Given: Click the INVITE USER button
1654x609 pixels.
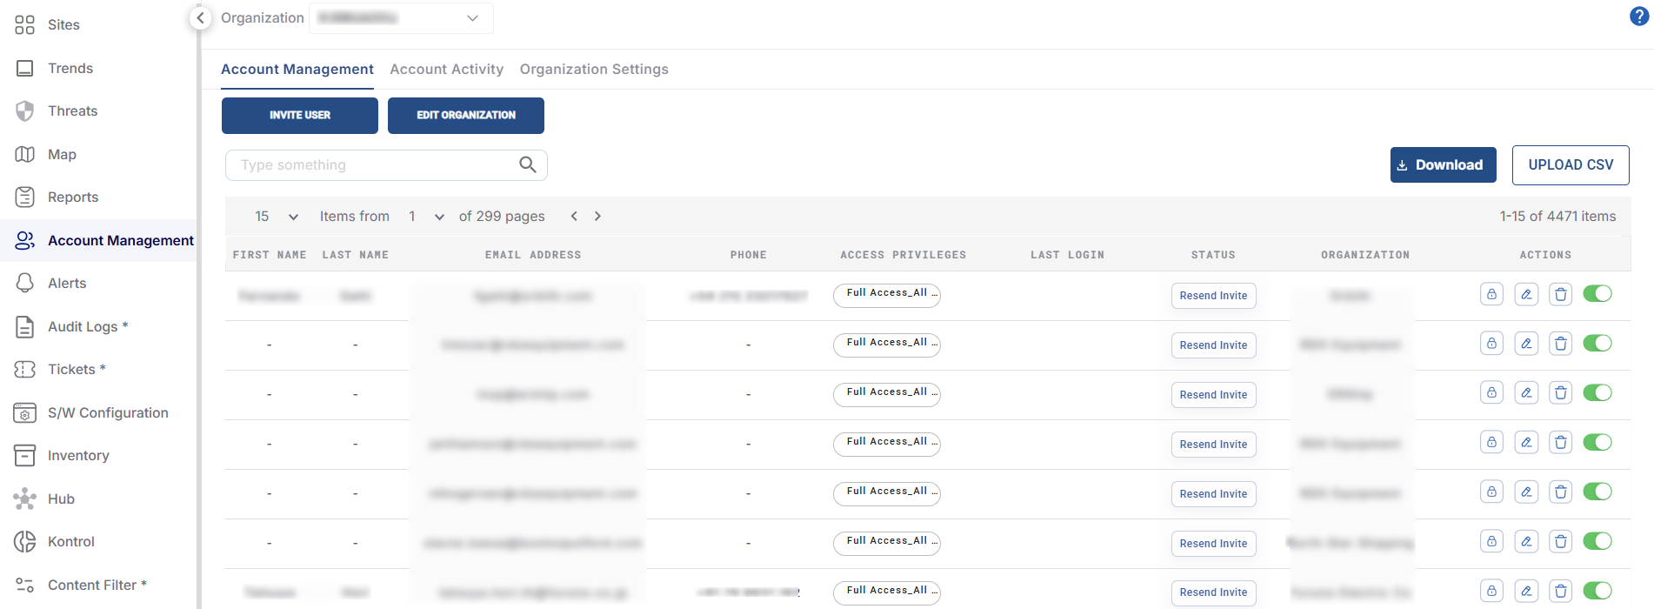Looking at the screenshot, I should tap(300, 115).
